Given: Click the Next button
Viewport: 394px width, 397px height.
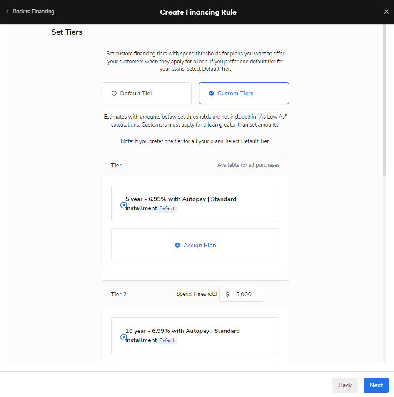Looking at the screenshot, I should tap(376, 385).
